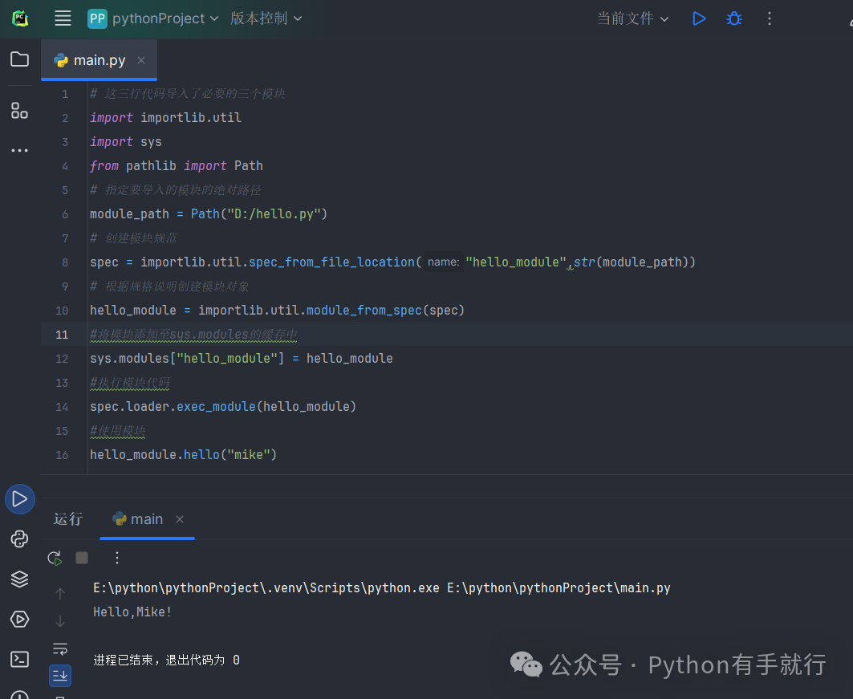Click the python.exe command line output

tap(382, 588)
